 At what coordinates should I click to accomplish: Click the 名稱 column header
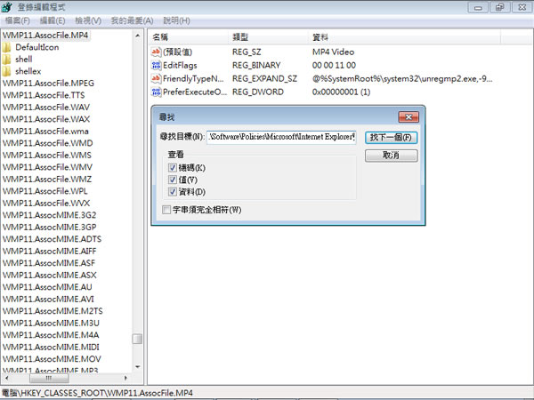tap(190, 37)
